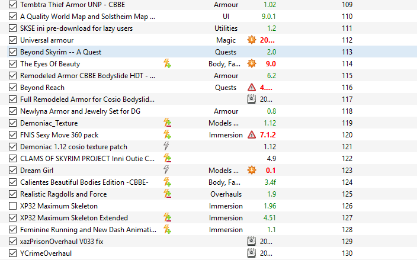The image size is (417, 260).
Task: Disable Beyond Skyrim -- A Quest checkbox
Action: coord(12,52)
